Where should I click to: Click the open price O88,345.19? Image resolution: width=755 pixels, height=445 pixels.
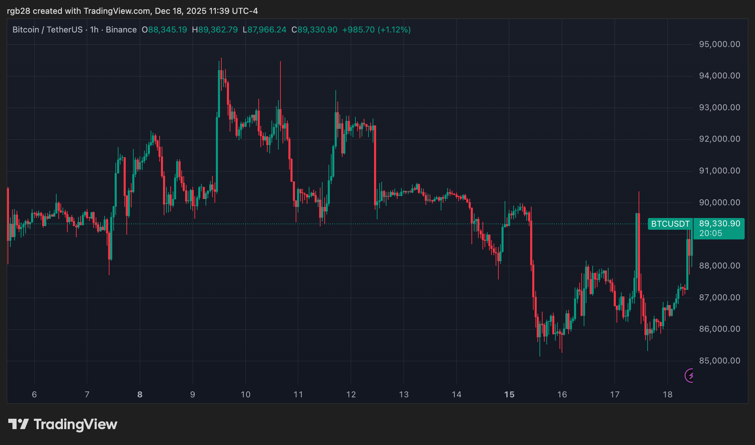click(x=165, y=29)
